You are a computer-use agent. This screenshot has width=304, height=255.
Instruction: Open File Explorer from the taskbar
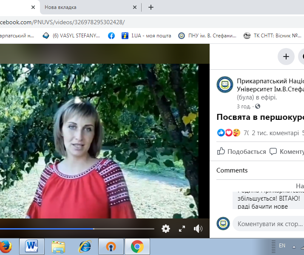point(58,246)
